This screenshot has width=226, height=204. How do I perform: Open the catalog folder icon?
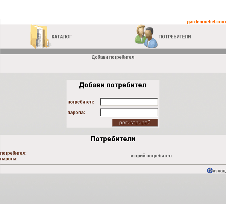pos(41,37)
